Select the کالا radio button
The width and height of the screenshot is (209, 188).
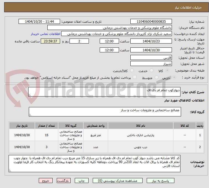pyautogui.click(x=167, y=70)
